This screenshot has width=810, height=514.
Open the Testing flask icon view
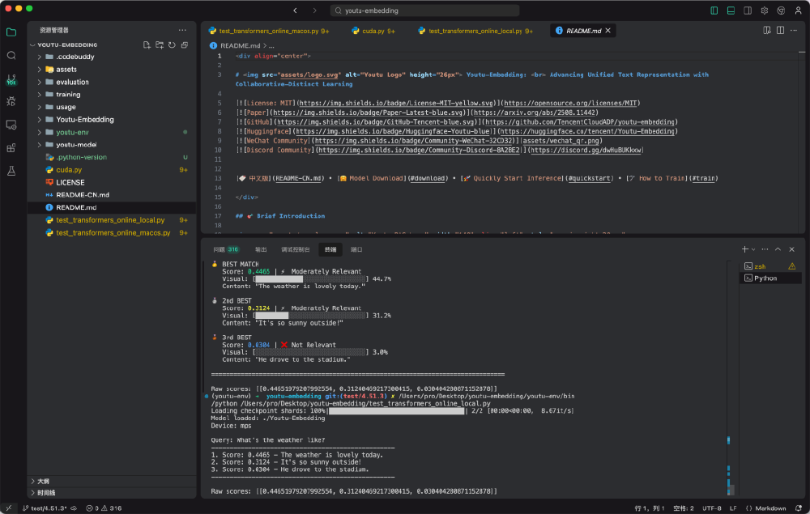coord(11,172)
